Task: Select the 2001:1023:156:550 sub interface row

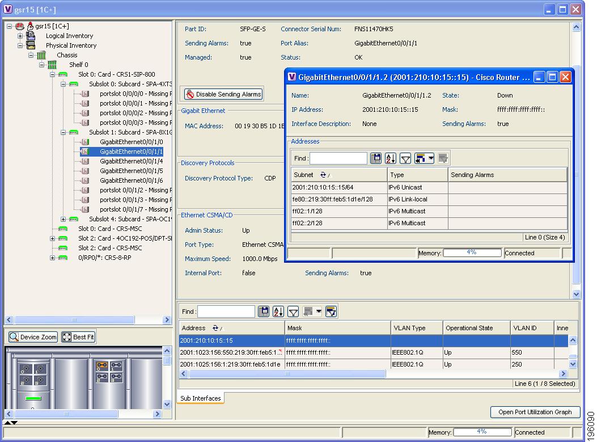Action: pos(374,352)
